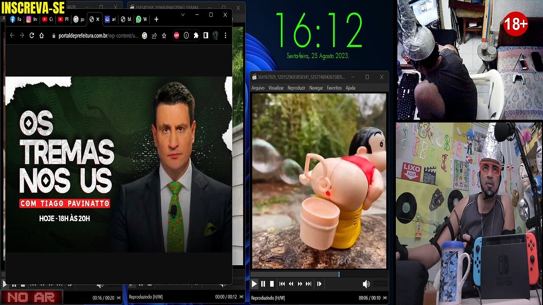Image resolution: width=543 pixels, height=305 pixels.
Task: Close the active Chrome tab
Action: point(98,19)
